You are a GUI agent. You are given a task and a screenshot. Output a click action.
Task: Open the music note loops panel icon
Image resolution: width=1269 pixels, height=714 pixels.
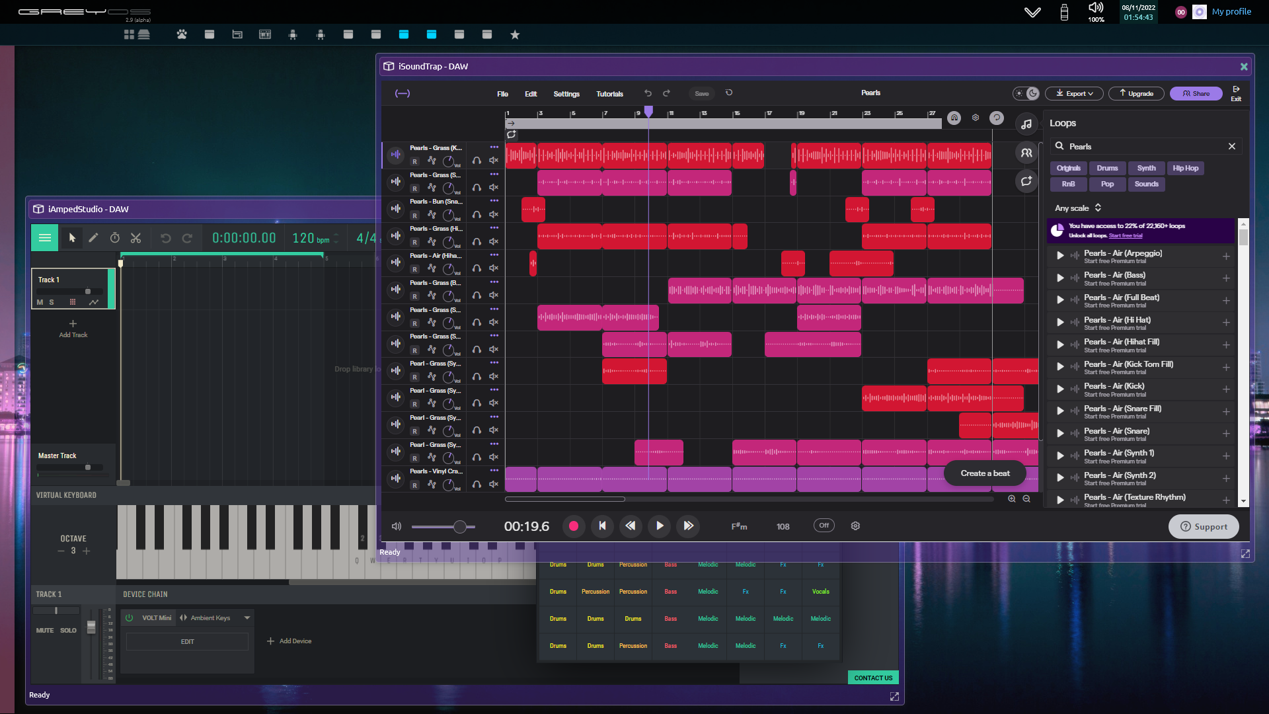click(x=1026, y=124)
